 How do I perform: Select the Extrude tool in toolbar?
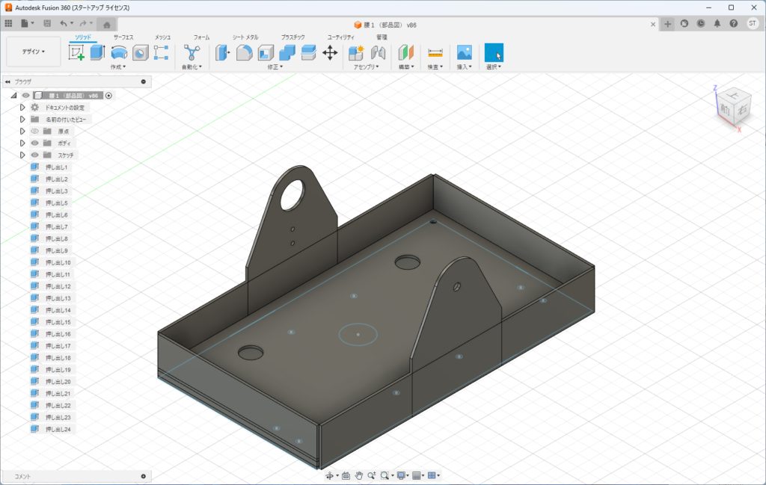(98, 53)
